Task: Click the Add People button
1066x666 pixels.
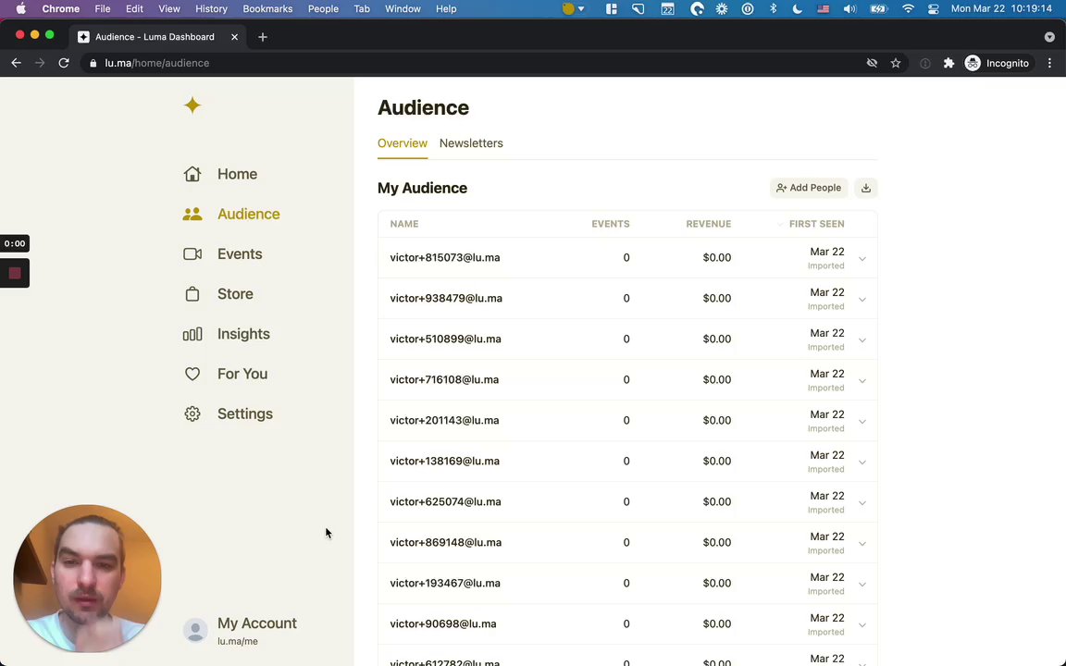Action: coord(809,188)
